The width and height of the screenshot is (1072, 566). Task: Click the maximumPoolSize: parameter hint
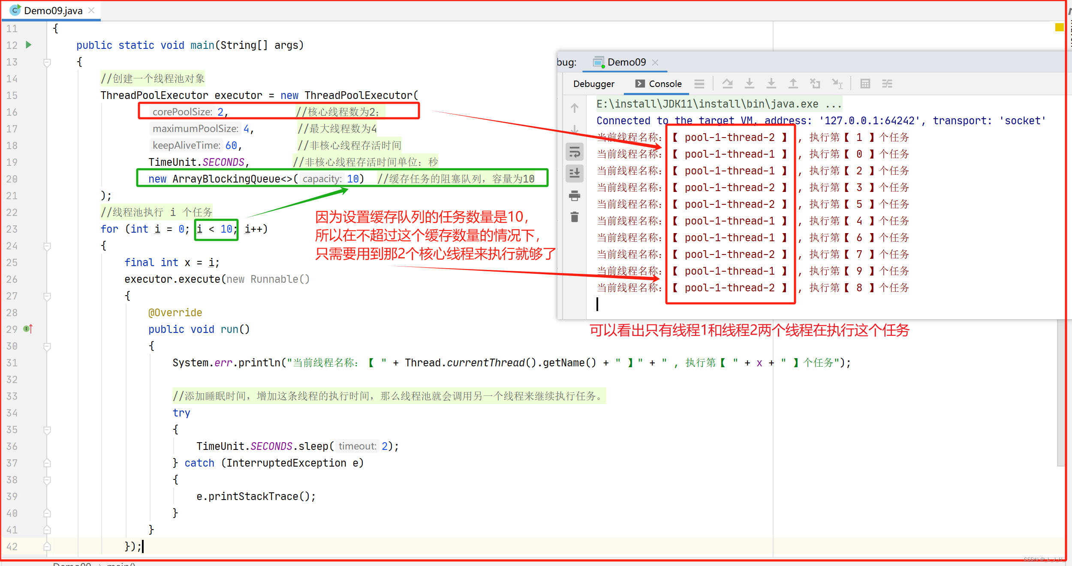(196, 129)
